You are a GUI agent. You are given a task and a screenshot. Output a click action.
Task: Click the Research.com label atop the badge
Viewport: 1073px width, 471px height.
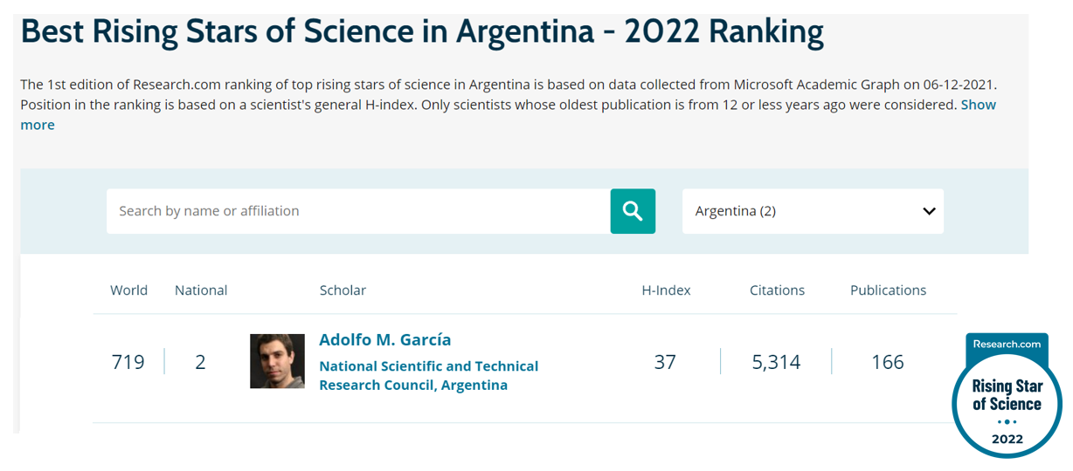(x=1007, y=344)
